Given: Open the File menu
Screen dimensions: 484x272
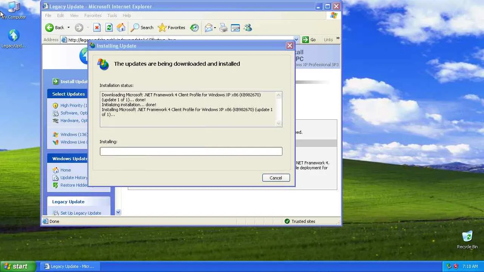Looking at the screenshot, I should (48, 15).
